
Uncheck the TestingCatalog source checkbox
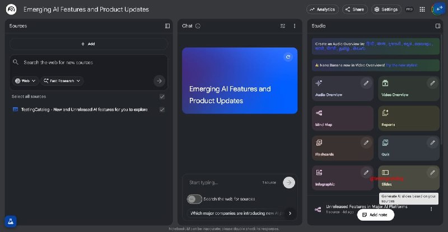pos(162,110)
